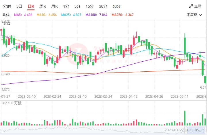Screen dimensions: 207x135
Task: Show the 5分 five-minute chart
Action: pos(77,6)
